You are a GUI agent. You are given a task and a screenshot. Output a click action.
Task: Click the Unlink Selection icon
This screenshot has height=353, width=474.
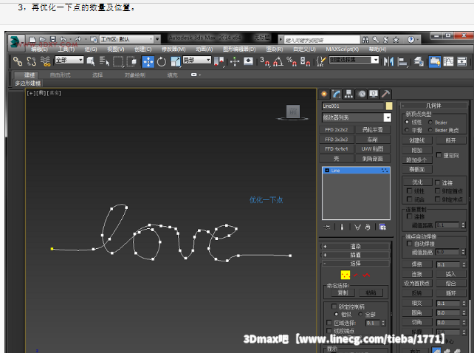click(32, 61)
